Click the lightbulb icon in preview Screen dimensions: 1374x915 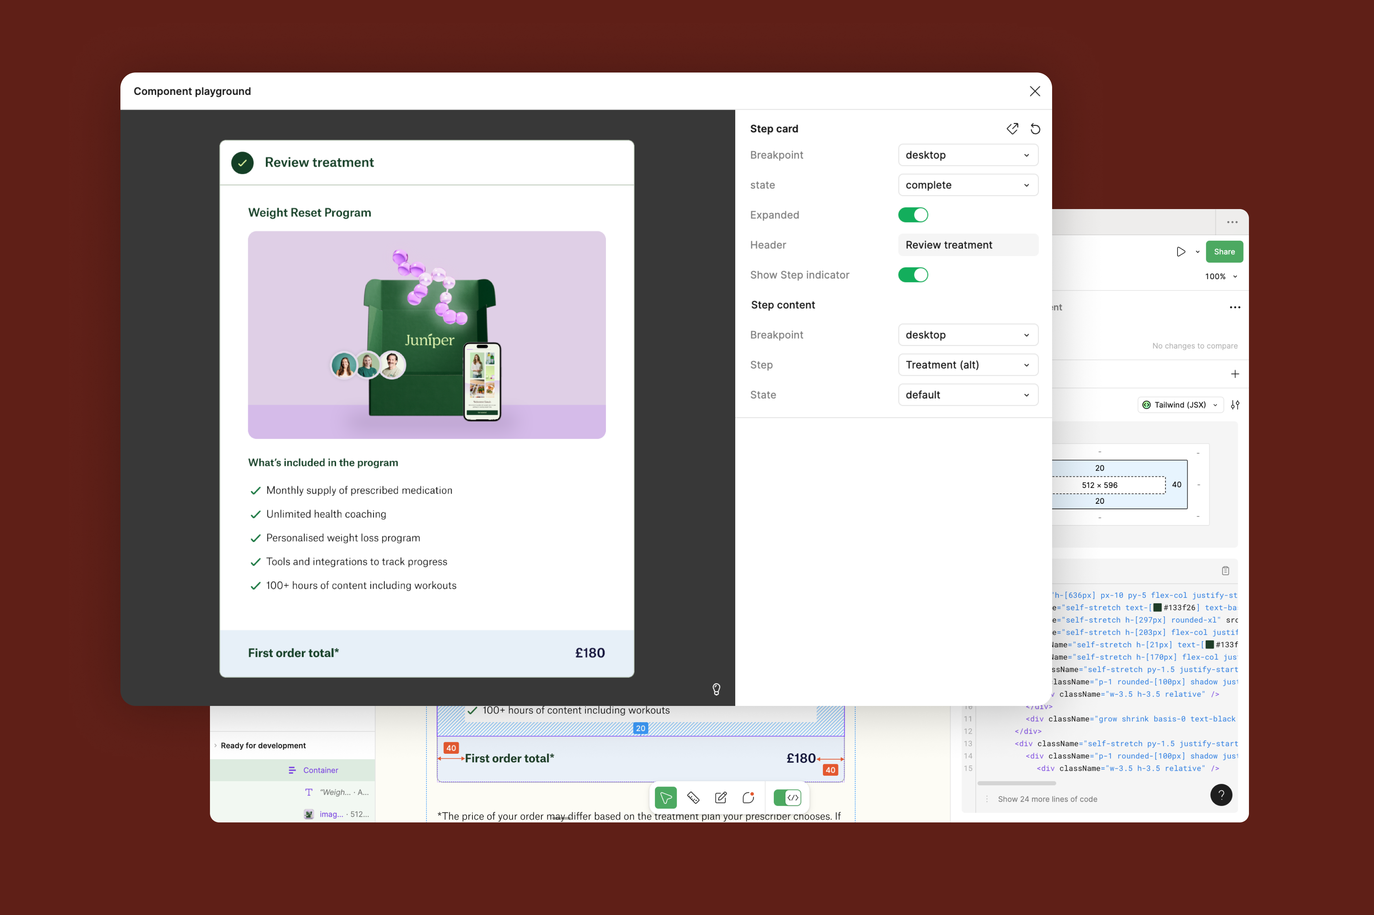[x=716, y=689]
